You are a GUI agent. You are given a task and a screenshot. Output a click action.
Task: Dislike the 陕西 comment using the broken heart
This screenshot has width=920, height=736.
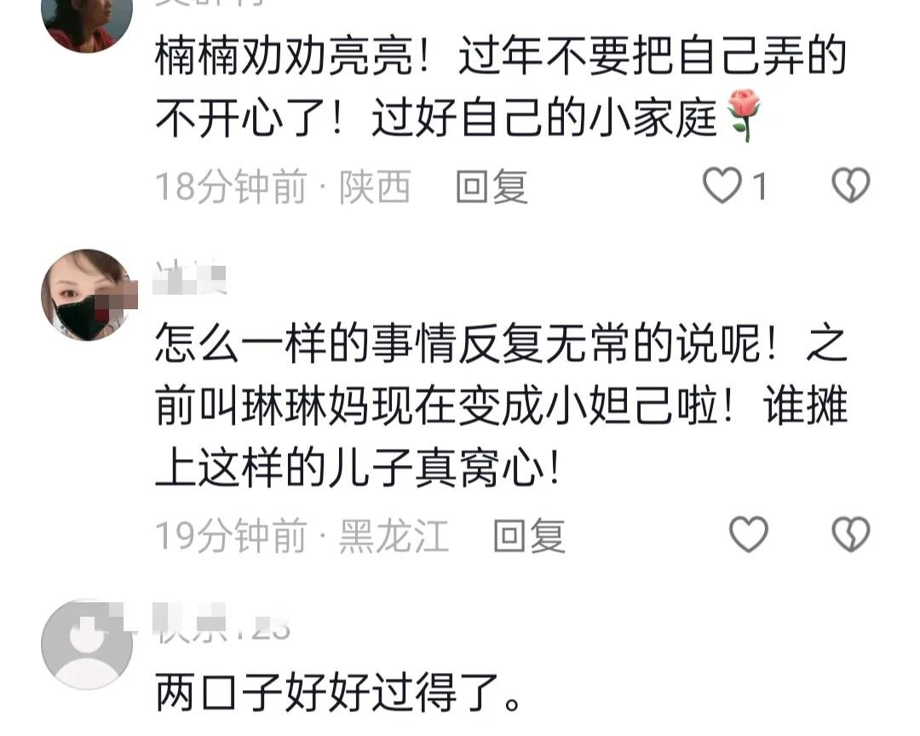coord(851,186)
